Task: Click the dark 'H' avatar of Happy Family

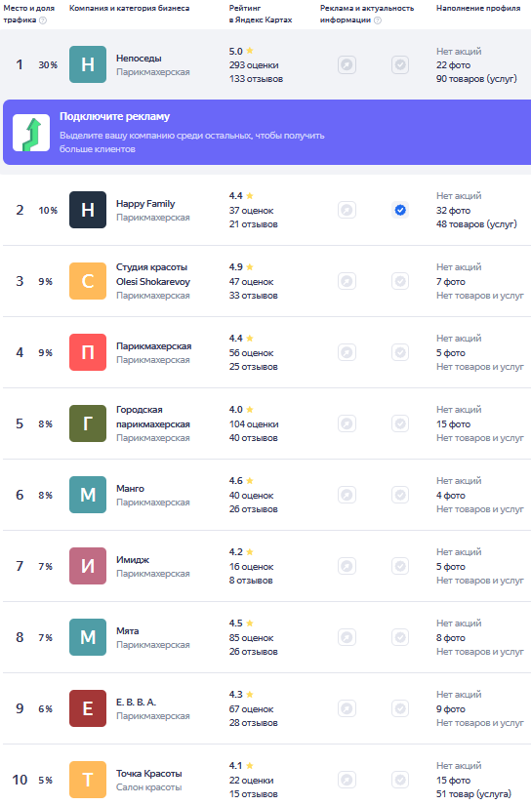Action: click(x=88, y=210)
